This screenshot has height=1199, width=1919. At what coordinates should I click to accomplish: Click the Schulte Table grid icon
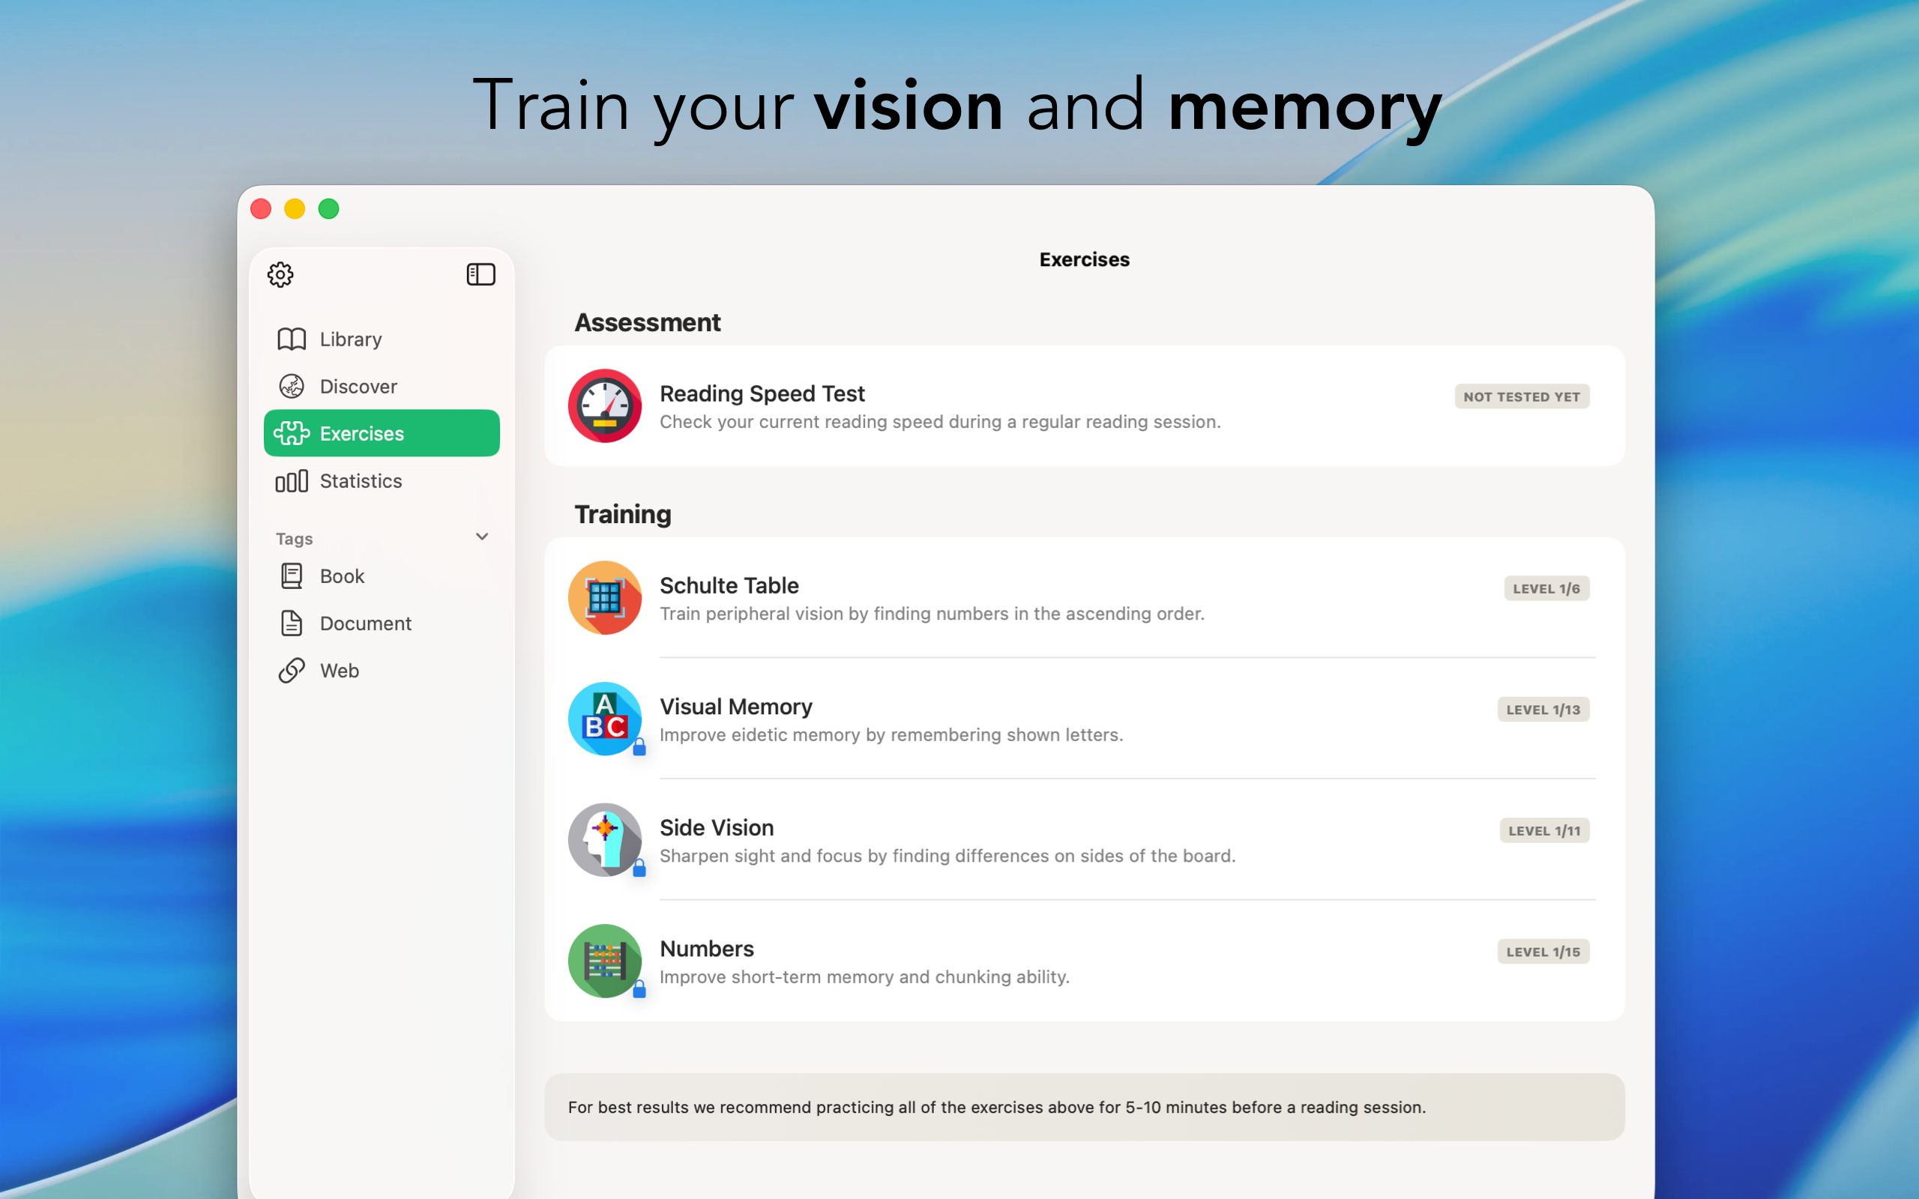click(605, 598)
